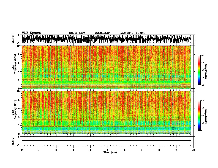The height and width of the screenshot is (168, 218).
Task: Click the ch.1 colorbar log(PSD) unit label
Action: click(206, 71)
